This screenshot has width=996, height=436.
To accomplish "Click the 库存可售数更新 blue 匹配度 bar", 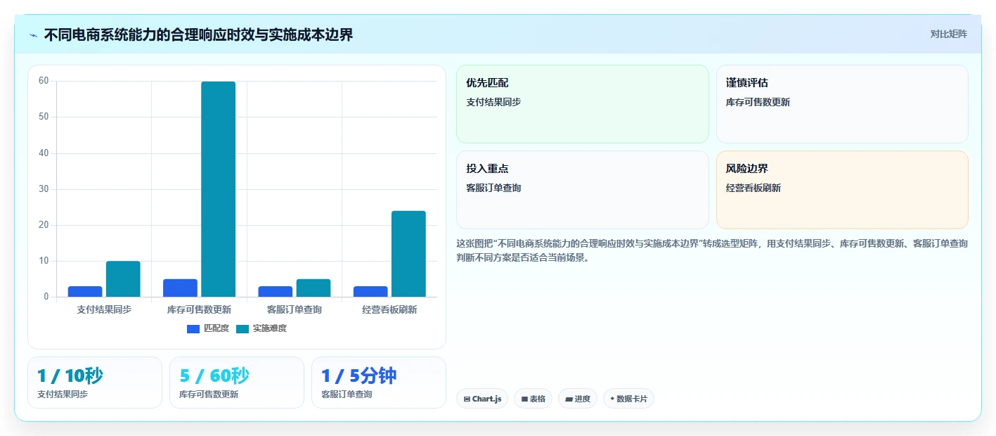I will click(181, 288).
